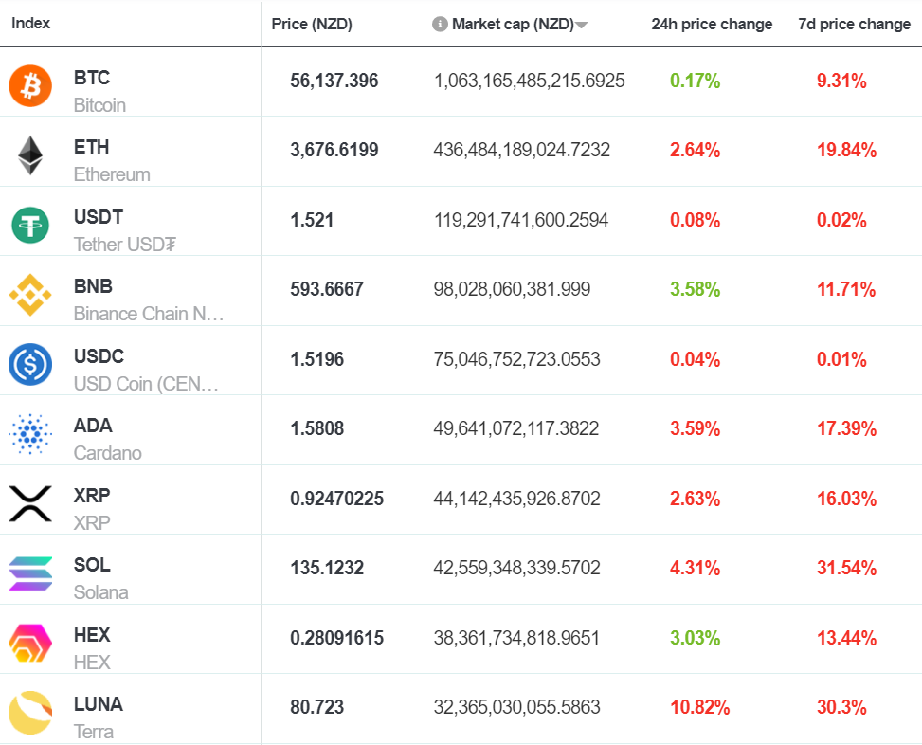Open the BNB ticker link

point(93,286)
